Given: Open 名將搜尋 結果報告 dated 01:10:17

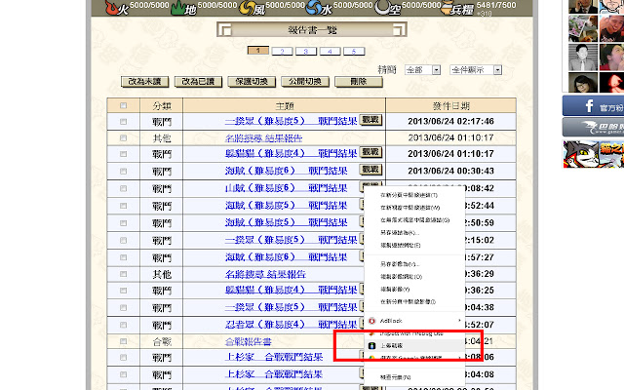Looking at the screenshot, I should pyautogui.click(x=263, y=138).
